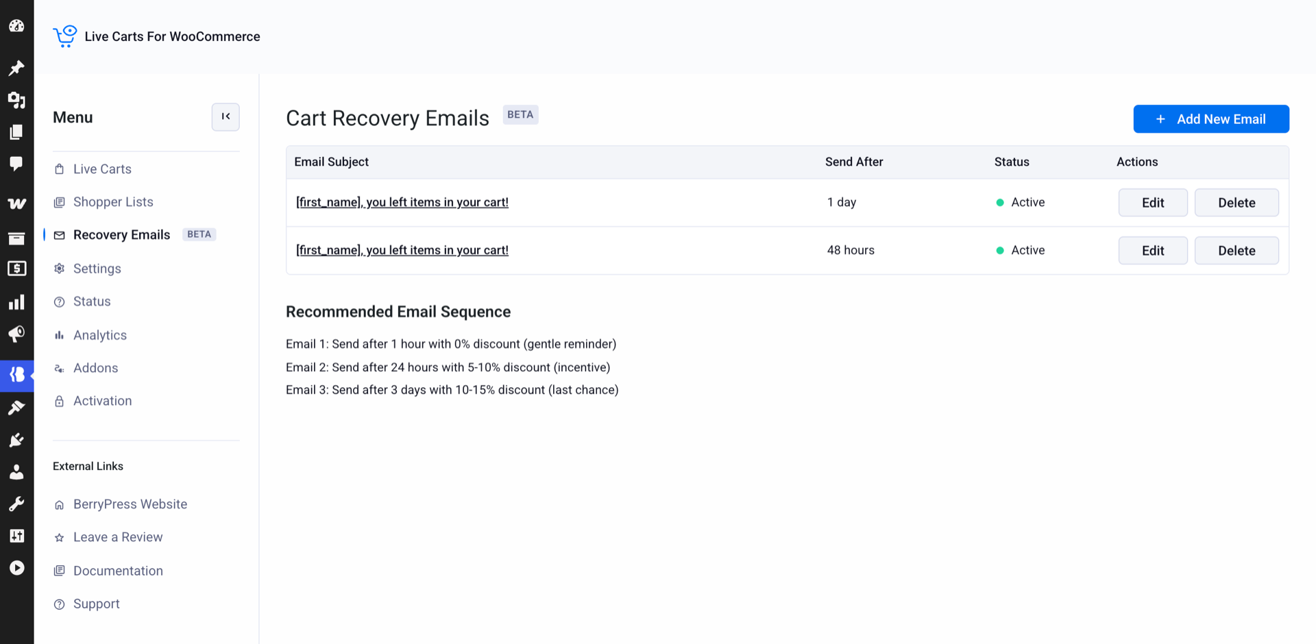The image size is (1316, 644).
Task: Open the Payments dollar icon
Action: (16, 269)
